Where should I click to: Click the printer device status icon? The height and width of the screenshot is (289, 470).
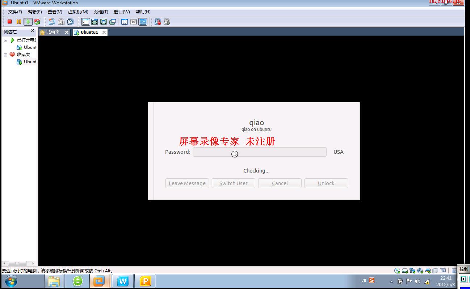(428, 271)
